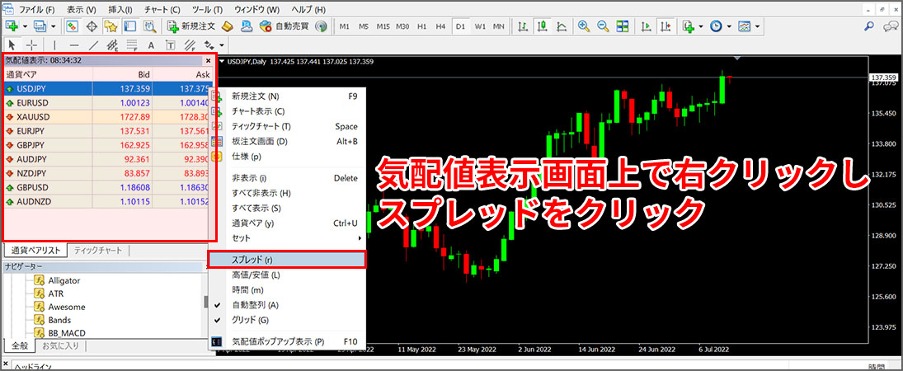Image resolution: width=903 pixels, height=371 pixels.
Task: Open the search magnifier at top right
Action: coord(869,26)
